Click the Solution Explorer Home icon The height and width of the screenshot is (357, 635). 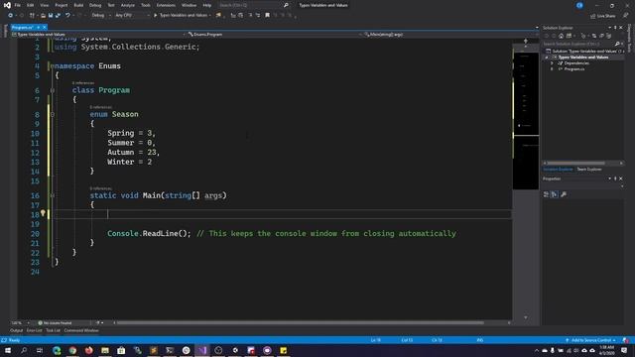[x=562, y=36]
